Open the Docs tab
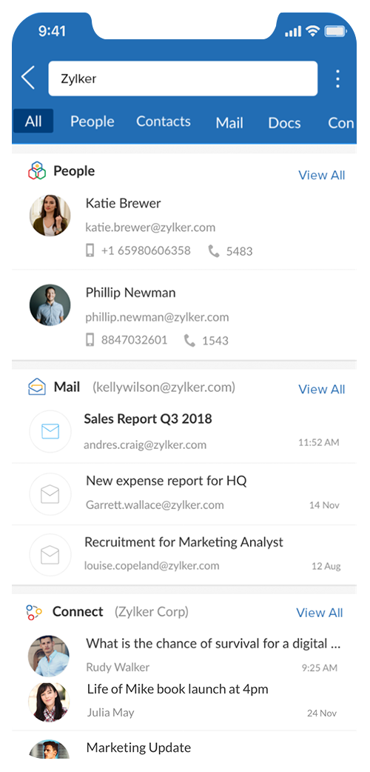This screenshot has height=772, width=370. coord(284,122)
